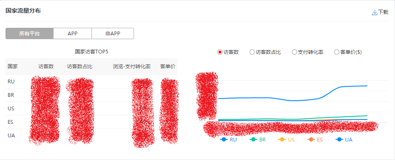Select the 访客数 radio button
This screenshot has height=160, width=395.
pos(220,52)
